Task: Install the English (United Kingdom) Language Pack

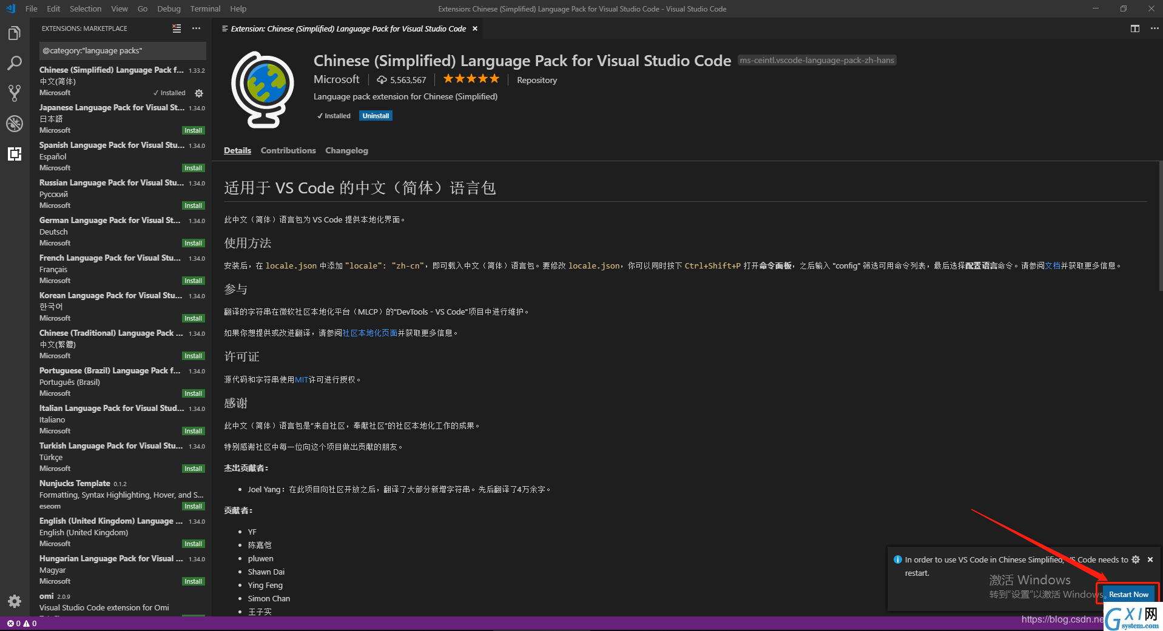Action: 194,544
